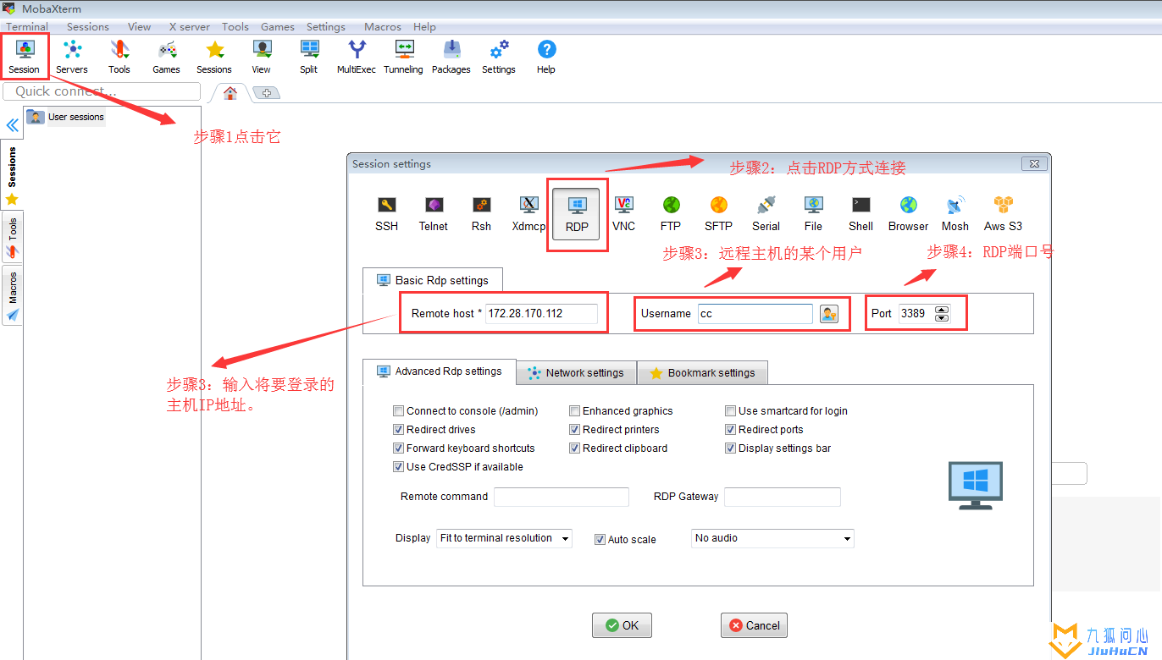Click the Port spinner arrows
This screenshot has height=660, width=1162.
942,314
